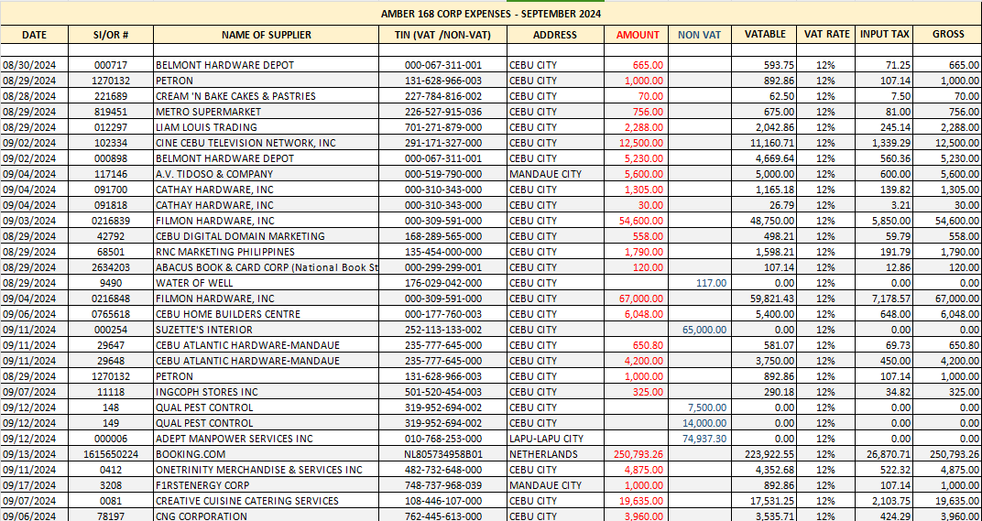Click the NETHERLANDS address cell

click(557, 455)
